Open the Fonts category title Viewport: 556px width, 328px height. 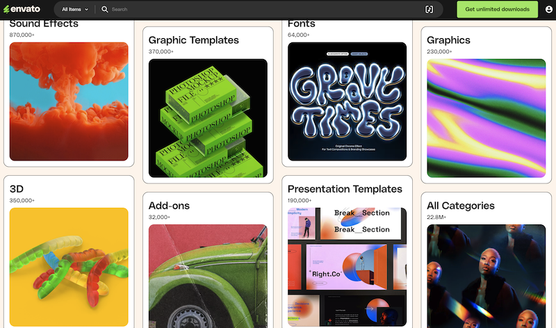(x=302, y=24)
